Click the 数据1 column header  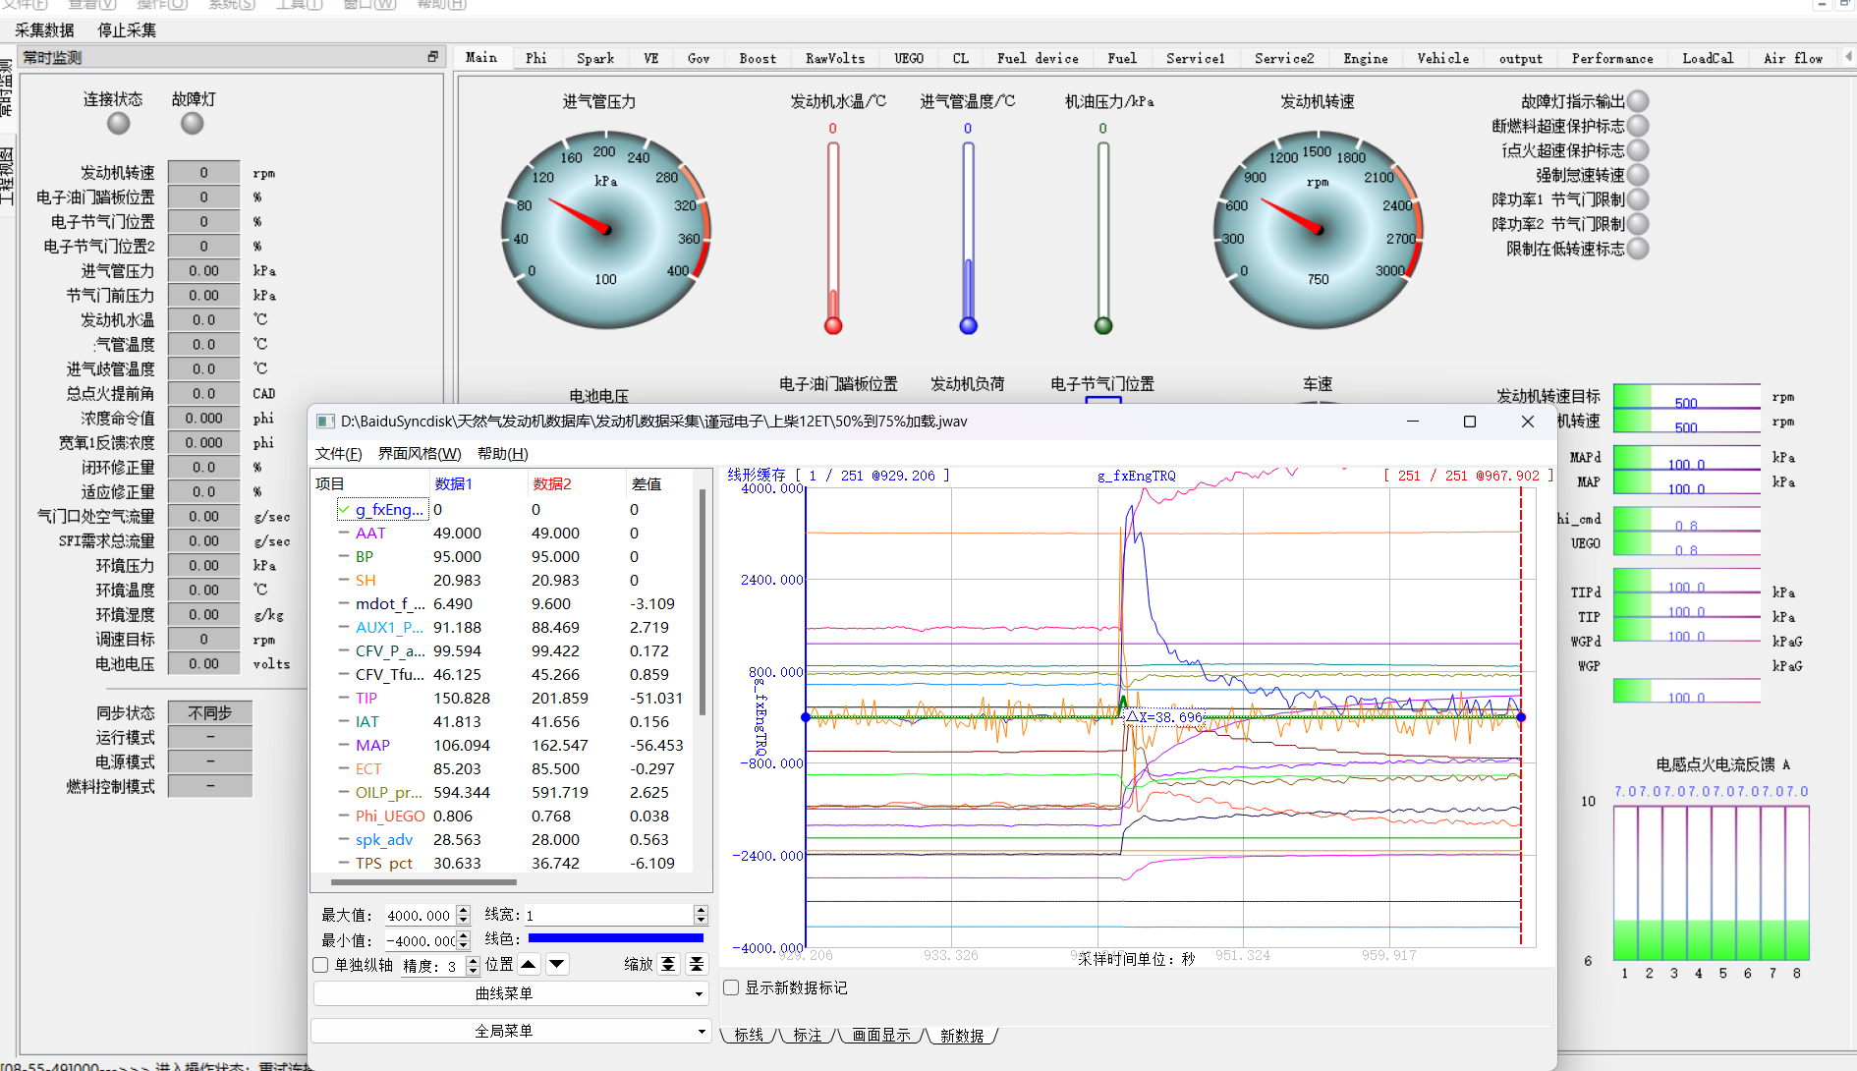coord(478,483)
